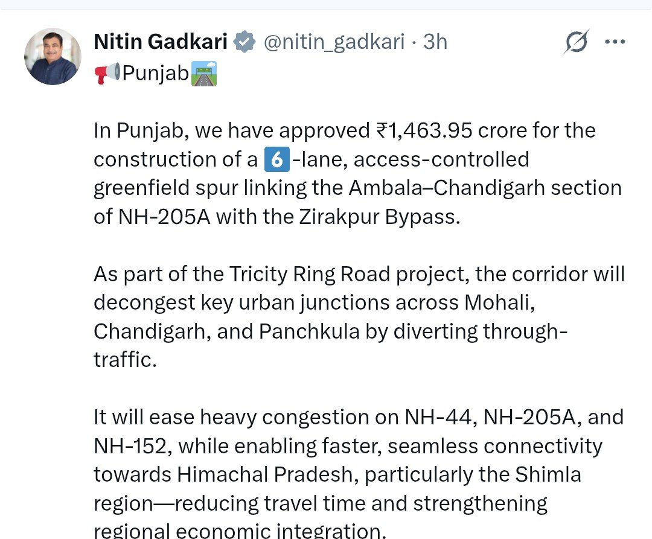Click the blue keycap 6 emoji
The height and width of the screenshot is (539, 652).
(x=278, y=160)
